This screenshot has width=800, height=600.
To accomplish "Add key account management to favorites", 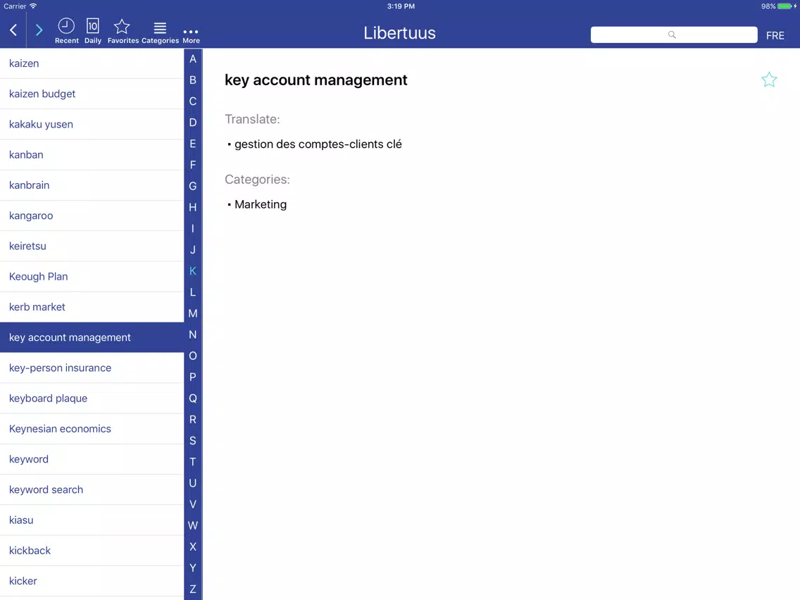I will point(769,80).
